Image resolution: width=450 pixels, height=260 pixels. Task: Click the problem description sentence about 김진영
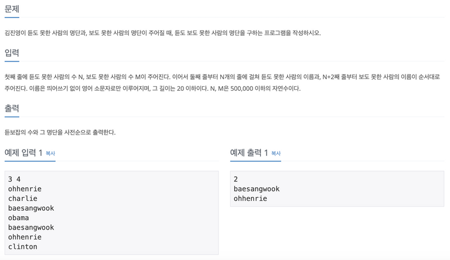pyautogui.click(x=163, y=33)
